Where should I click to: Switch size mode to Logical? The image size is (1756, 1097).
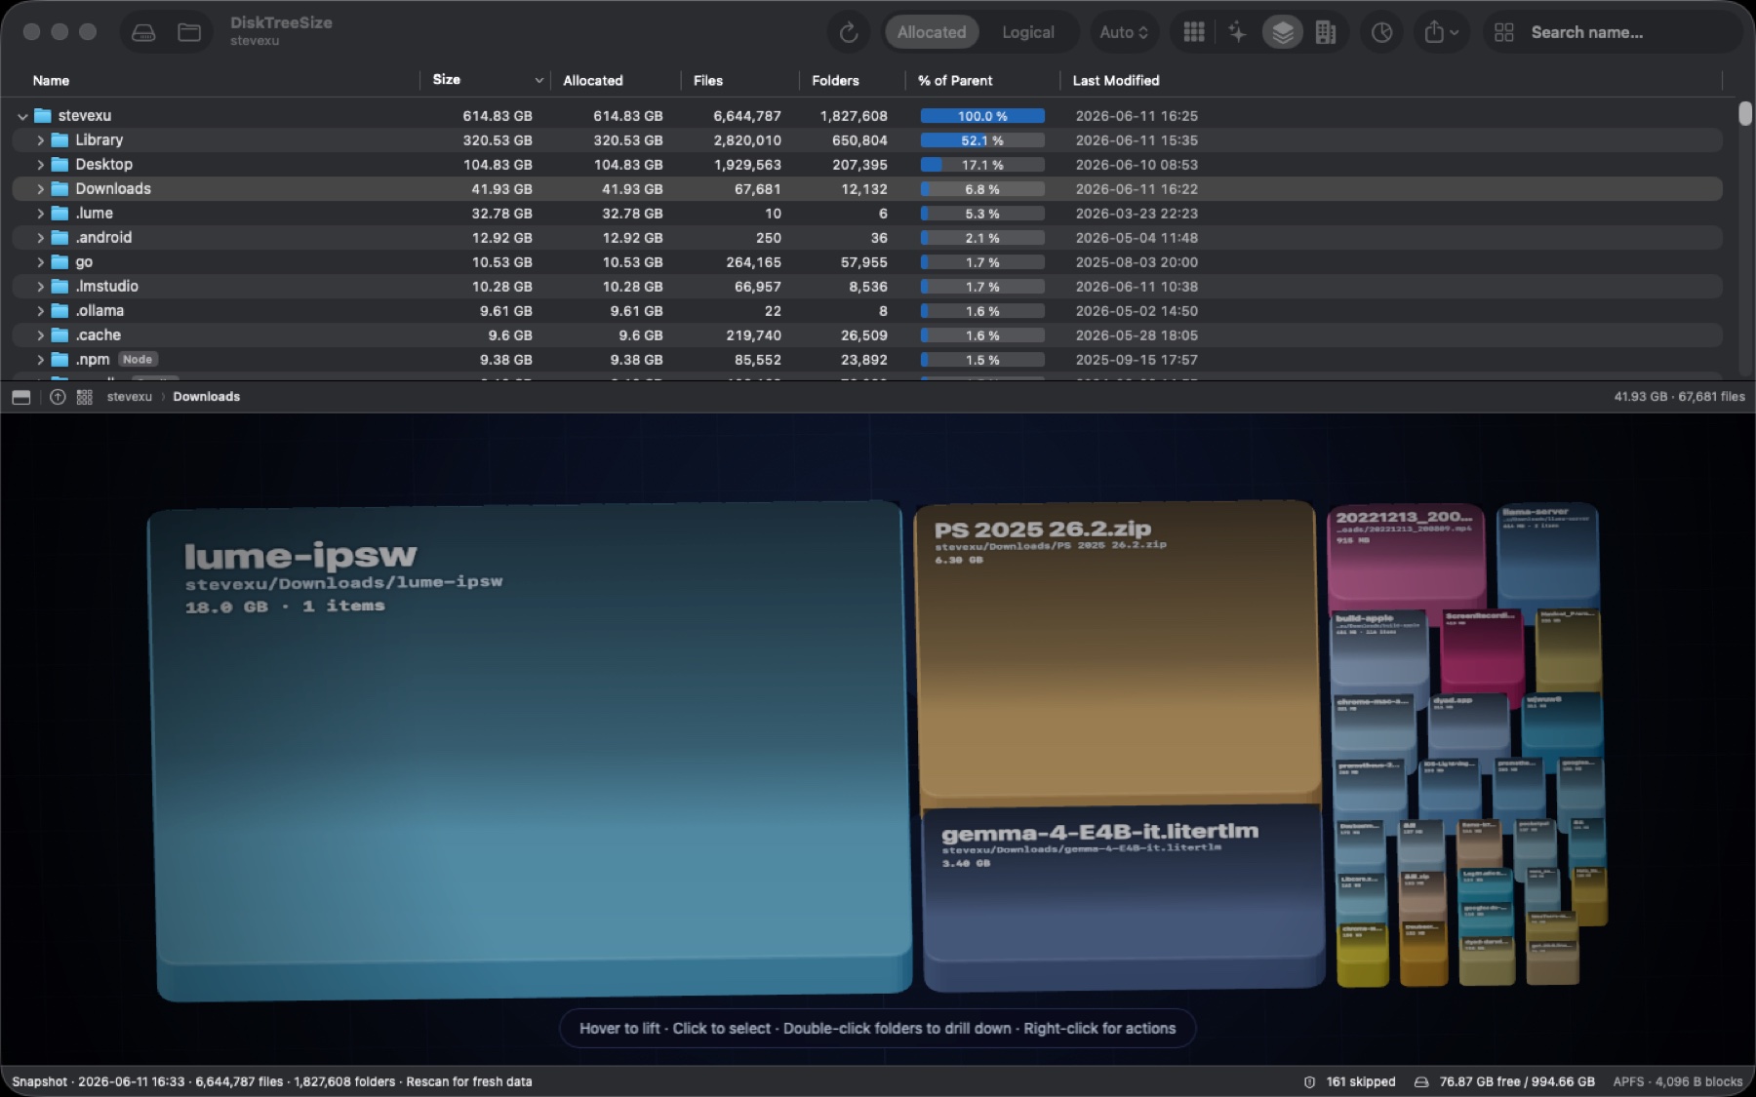pyautogui.click(x=1027, y=32)
